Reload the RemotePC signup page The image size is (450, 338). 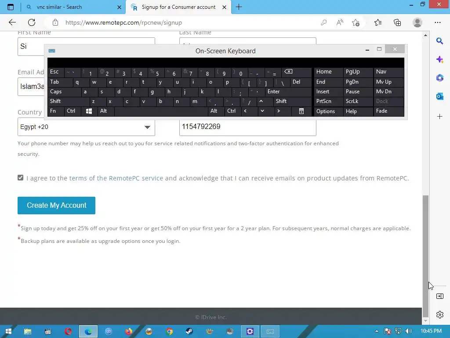32,22
